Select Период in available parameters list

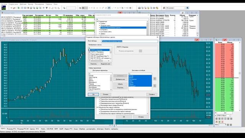91,84
